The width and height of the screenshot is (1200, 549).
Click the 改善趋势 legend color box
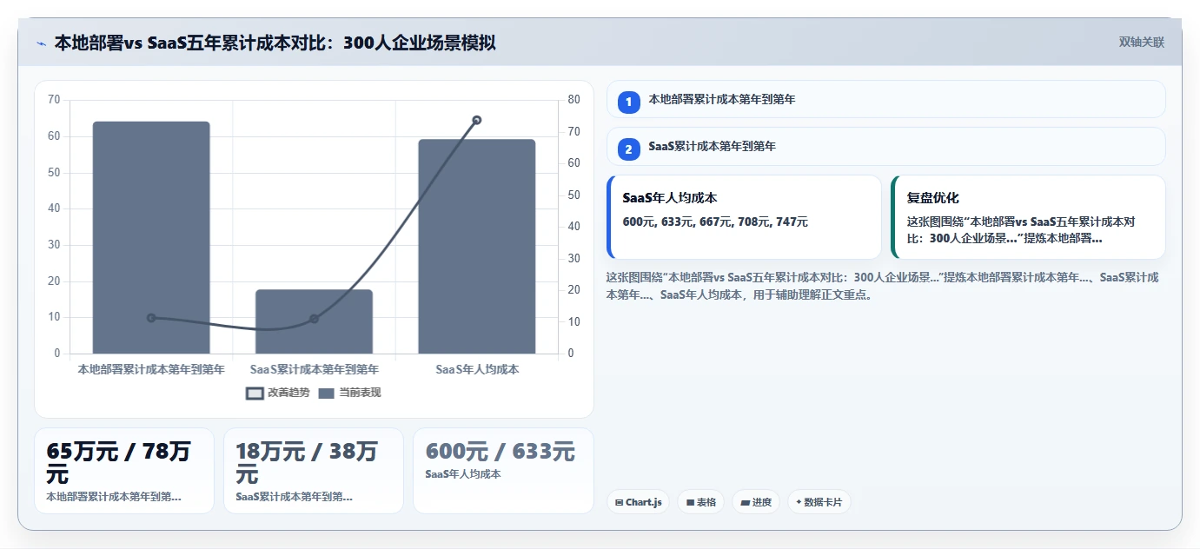click(255, 394)
